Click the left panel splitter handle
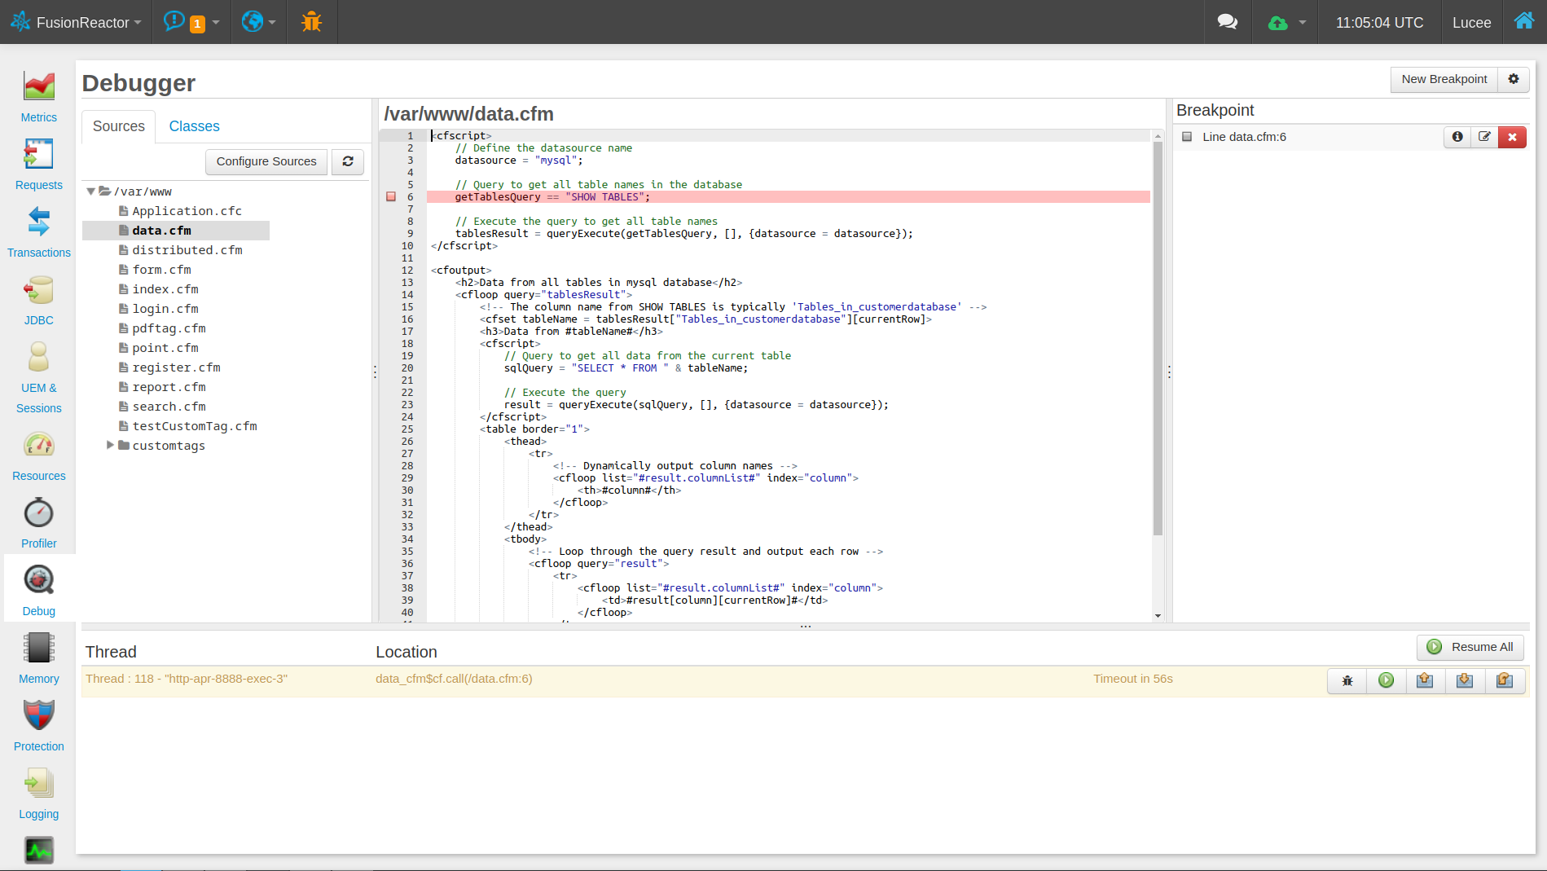This screenshot has width=1547, height=871. tap(375, 372)
